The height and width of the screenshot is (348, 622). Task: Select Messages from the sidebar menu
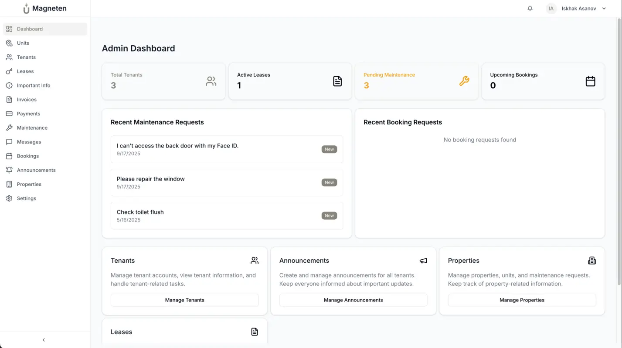pyautogui.click(x=29, y=142)
